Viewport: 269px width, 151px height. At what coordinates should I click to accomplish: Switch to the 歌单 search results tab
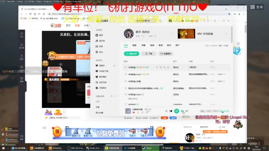coord(152,45)
